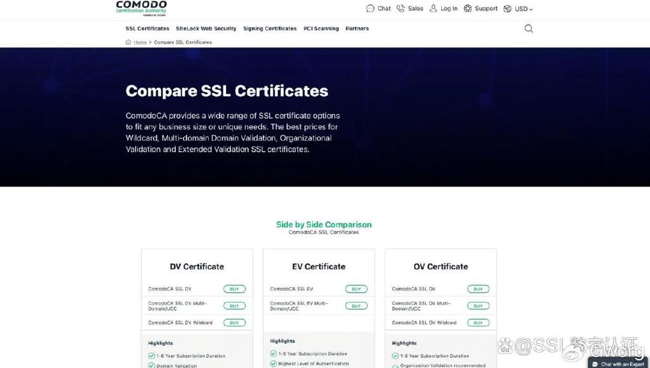Viewport: 650px width, 368px height.
Task: Click the DV Certificate heading
Action: [x=197, y=266]
